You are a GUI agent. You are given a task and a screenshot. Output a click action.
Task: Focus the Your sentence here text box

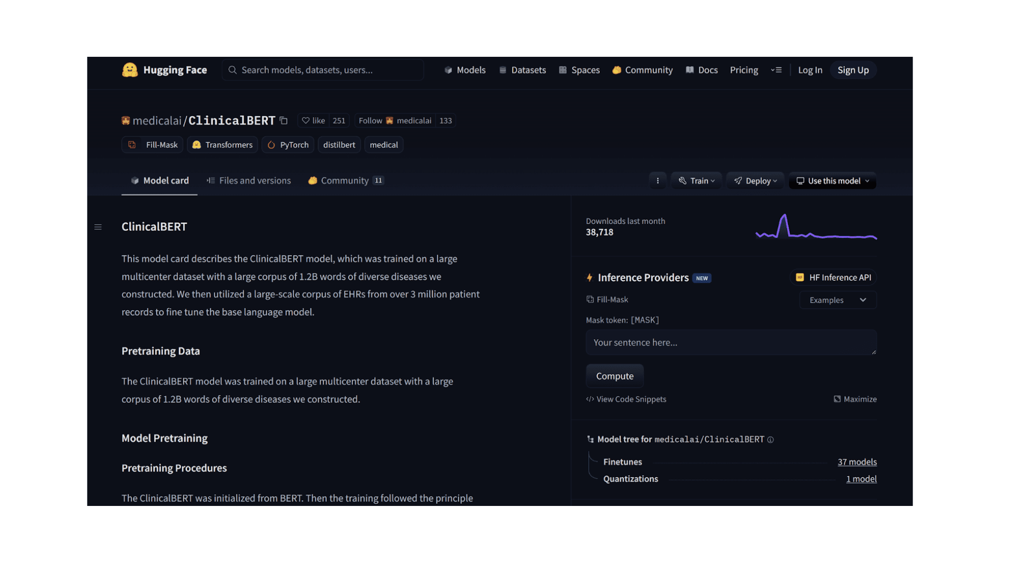(x=731, y=342)
